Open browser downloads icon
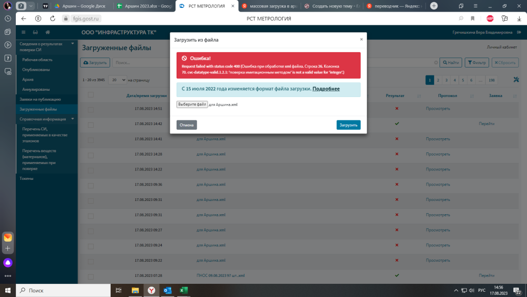The image size is (527, 297). click(519, 18)
